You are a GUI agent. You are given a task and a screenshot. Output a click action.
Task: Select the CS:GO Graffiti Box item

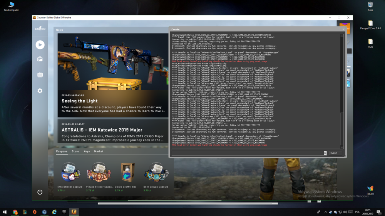pyautogui.click(x=127, y=176)
